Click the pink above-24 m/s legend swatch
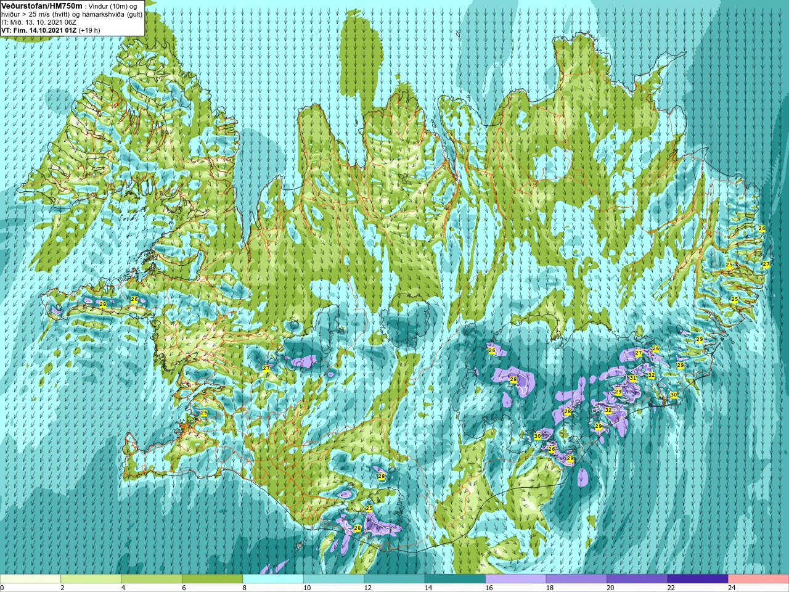This screenshot has height=592, width=789. (x=759, y=579)
